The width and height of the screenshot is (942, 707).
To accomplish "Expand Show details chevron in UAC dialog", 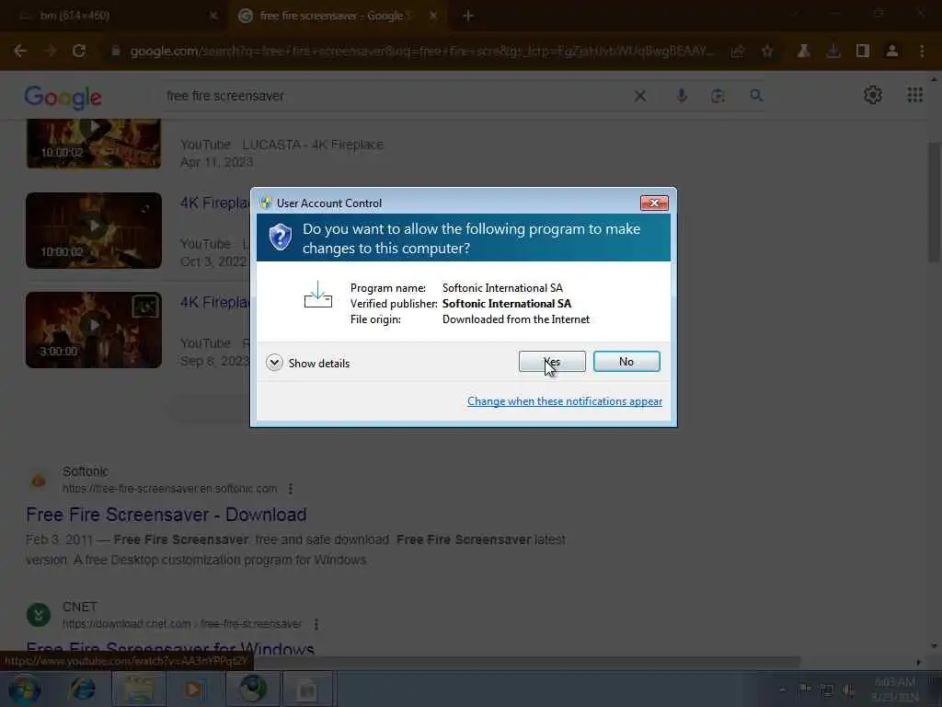I will (274, 363).
